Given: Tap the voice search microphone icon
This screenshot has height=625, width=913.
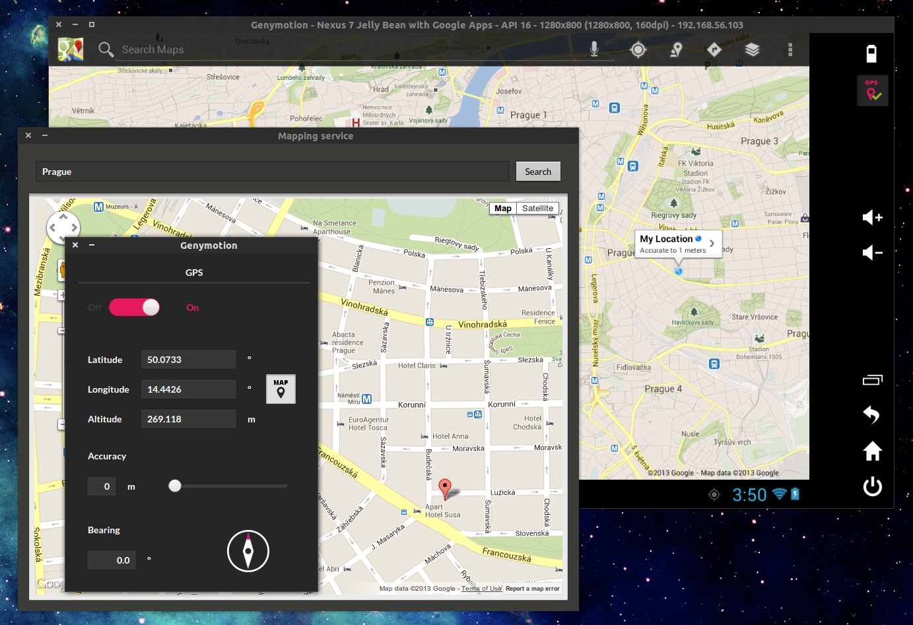Looking at the screenshot, I should click(x=594, y=49).
